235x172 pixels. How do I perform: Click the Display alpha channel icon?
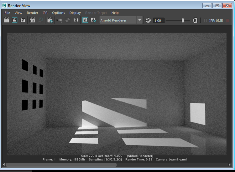point(68,20)
